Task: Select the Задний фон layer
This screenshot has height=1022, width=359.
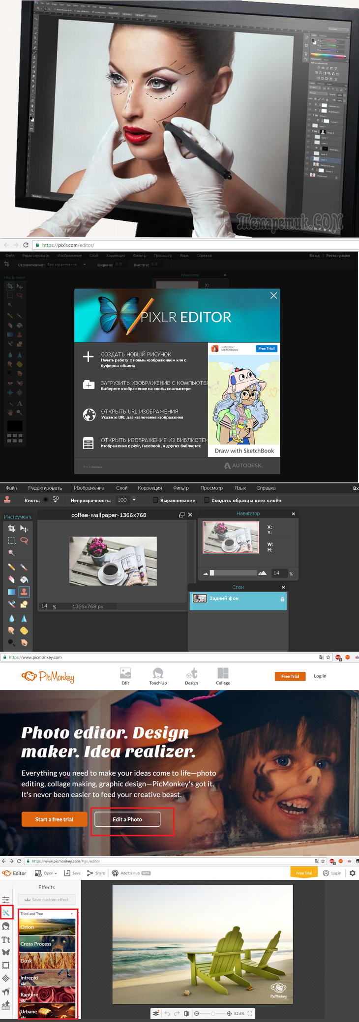Action: click(238, 601)
